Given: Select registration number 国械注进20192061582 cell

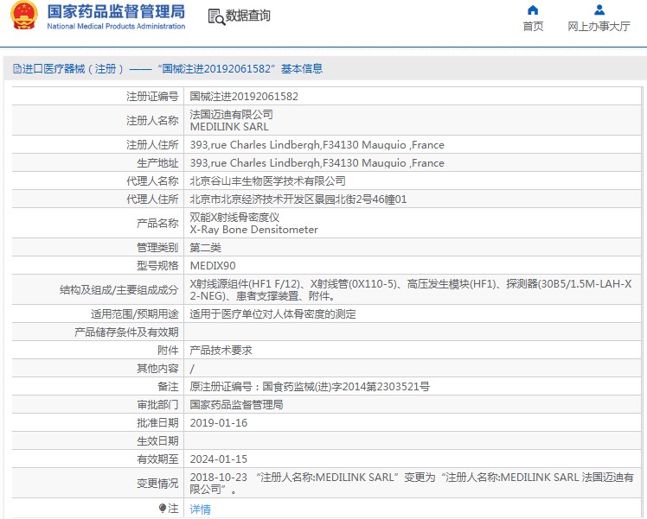Looking at the screenshot, I should click(244, 97).
